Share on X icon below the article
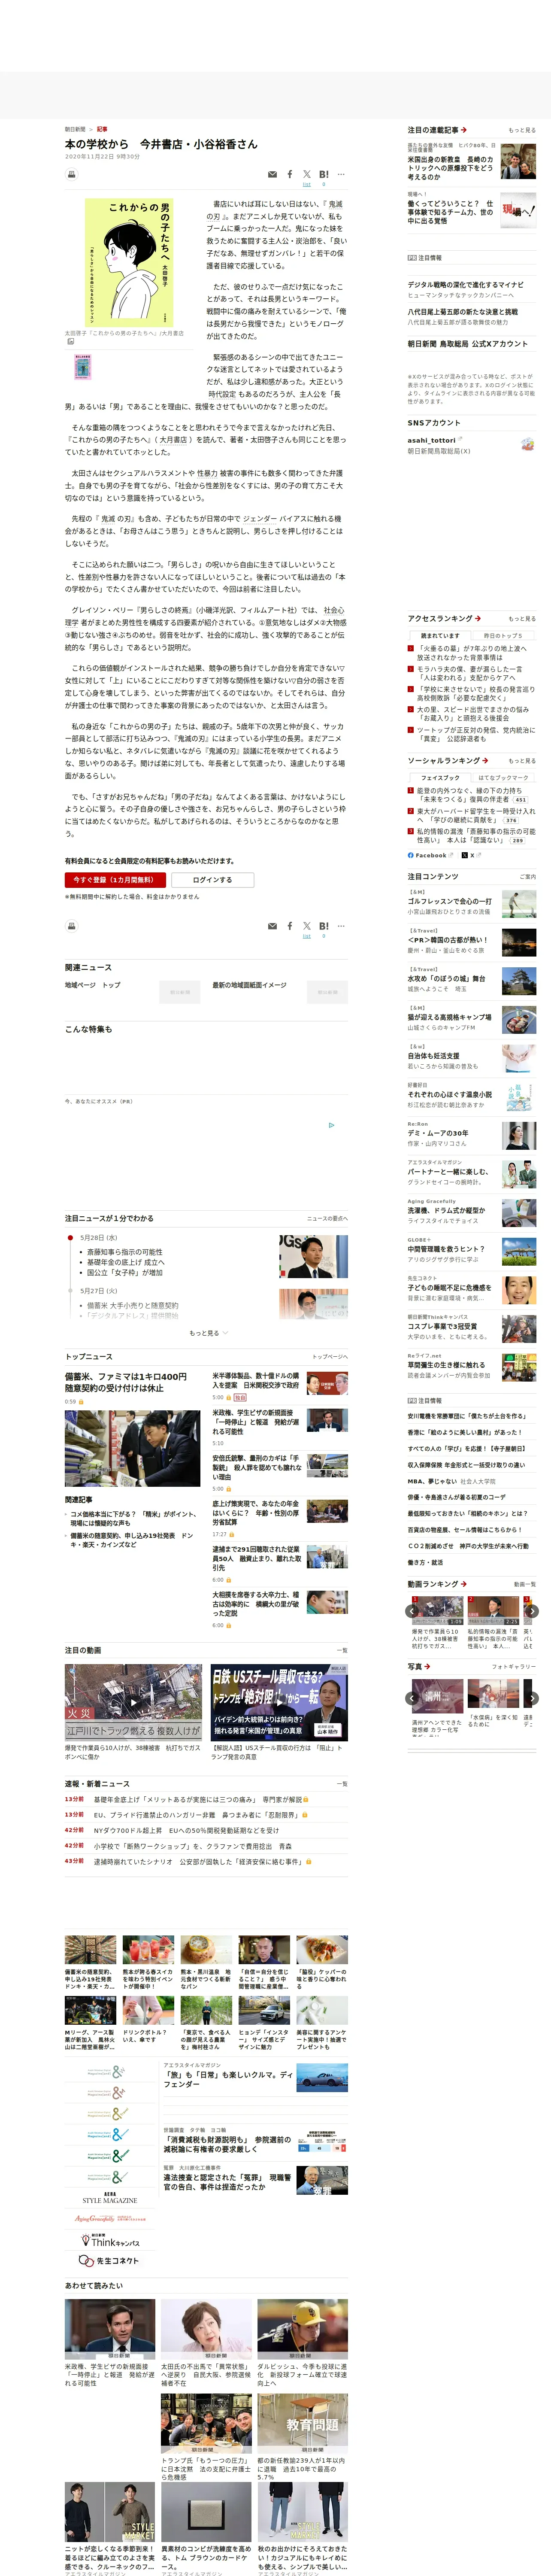The width and height of the screenshot is (551, 2576). tap(307, 926)
